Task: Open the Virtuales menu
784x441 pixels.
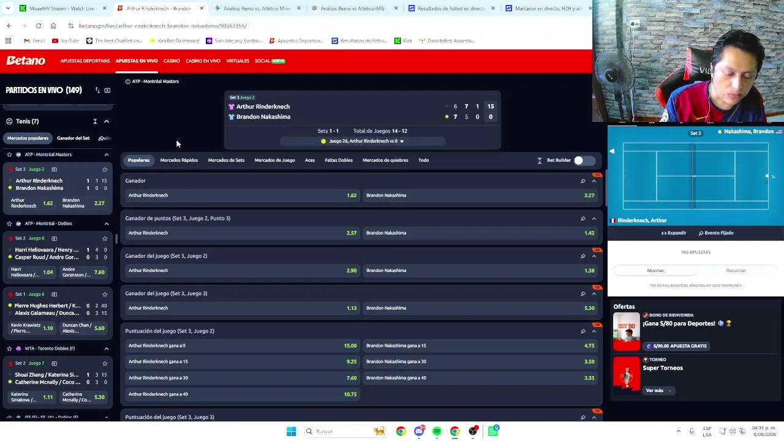Action: click(238, 61)
